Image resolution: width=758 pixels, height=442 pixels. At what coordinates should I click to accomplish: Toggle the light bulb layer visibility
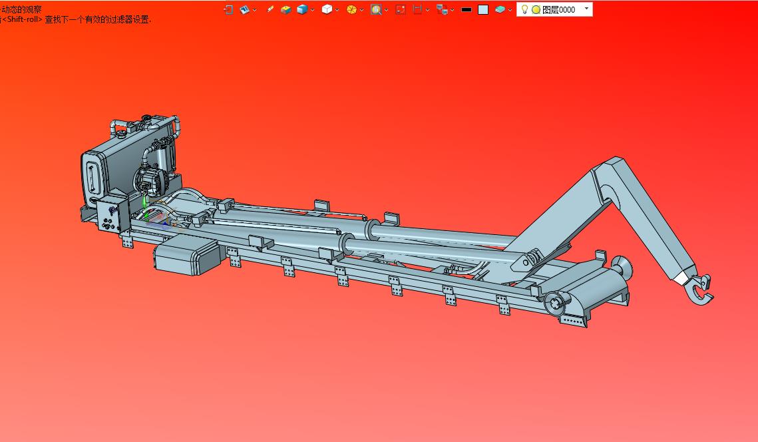524,9
